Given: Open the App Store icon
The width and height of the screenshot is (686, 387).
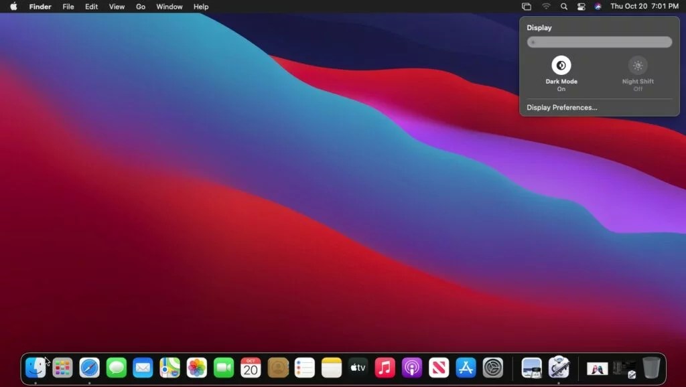Looking at the screenshot, I should pyautogui.click(x=466, y=368).
